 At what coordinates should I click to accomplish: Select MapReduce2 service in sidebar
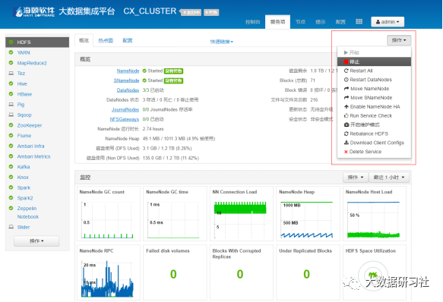32,63
